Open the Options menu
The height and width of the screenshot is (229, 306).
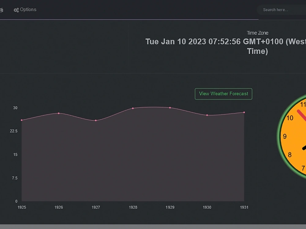pyautogui.click(x=25, y=9)
